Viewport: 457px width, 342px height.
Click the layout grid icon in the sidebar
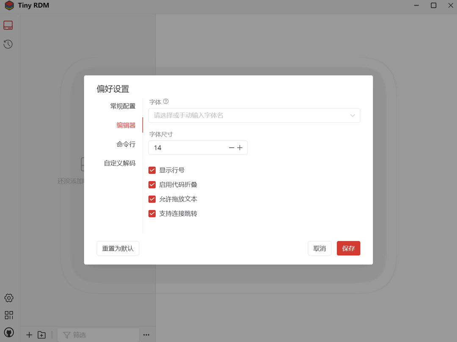[8, 315]
